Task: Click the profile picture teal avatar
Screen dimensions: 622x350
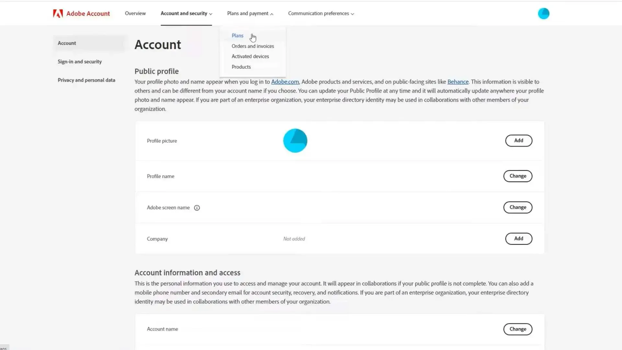Action: [x=295, y=140]
